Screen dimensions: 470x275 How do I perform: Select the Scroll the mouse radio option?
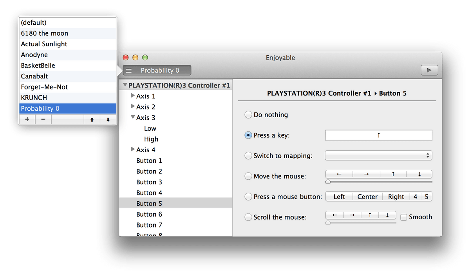[248, 217]
